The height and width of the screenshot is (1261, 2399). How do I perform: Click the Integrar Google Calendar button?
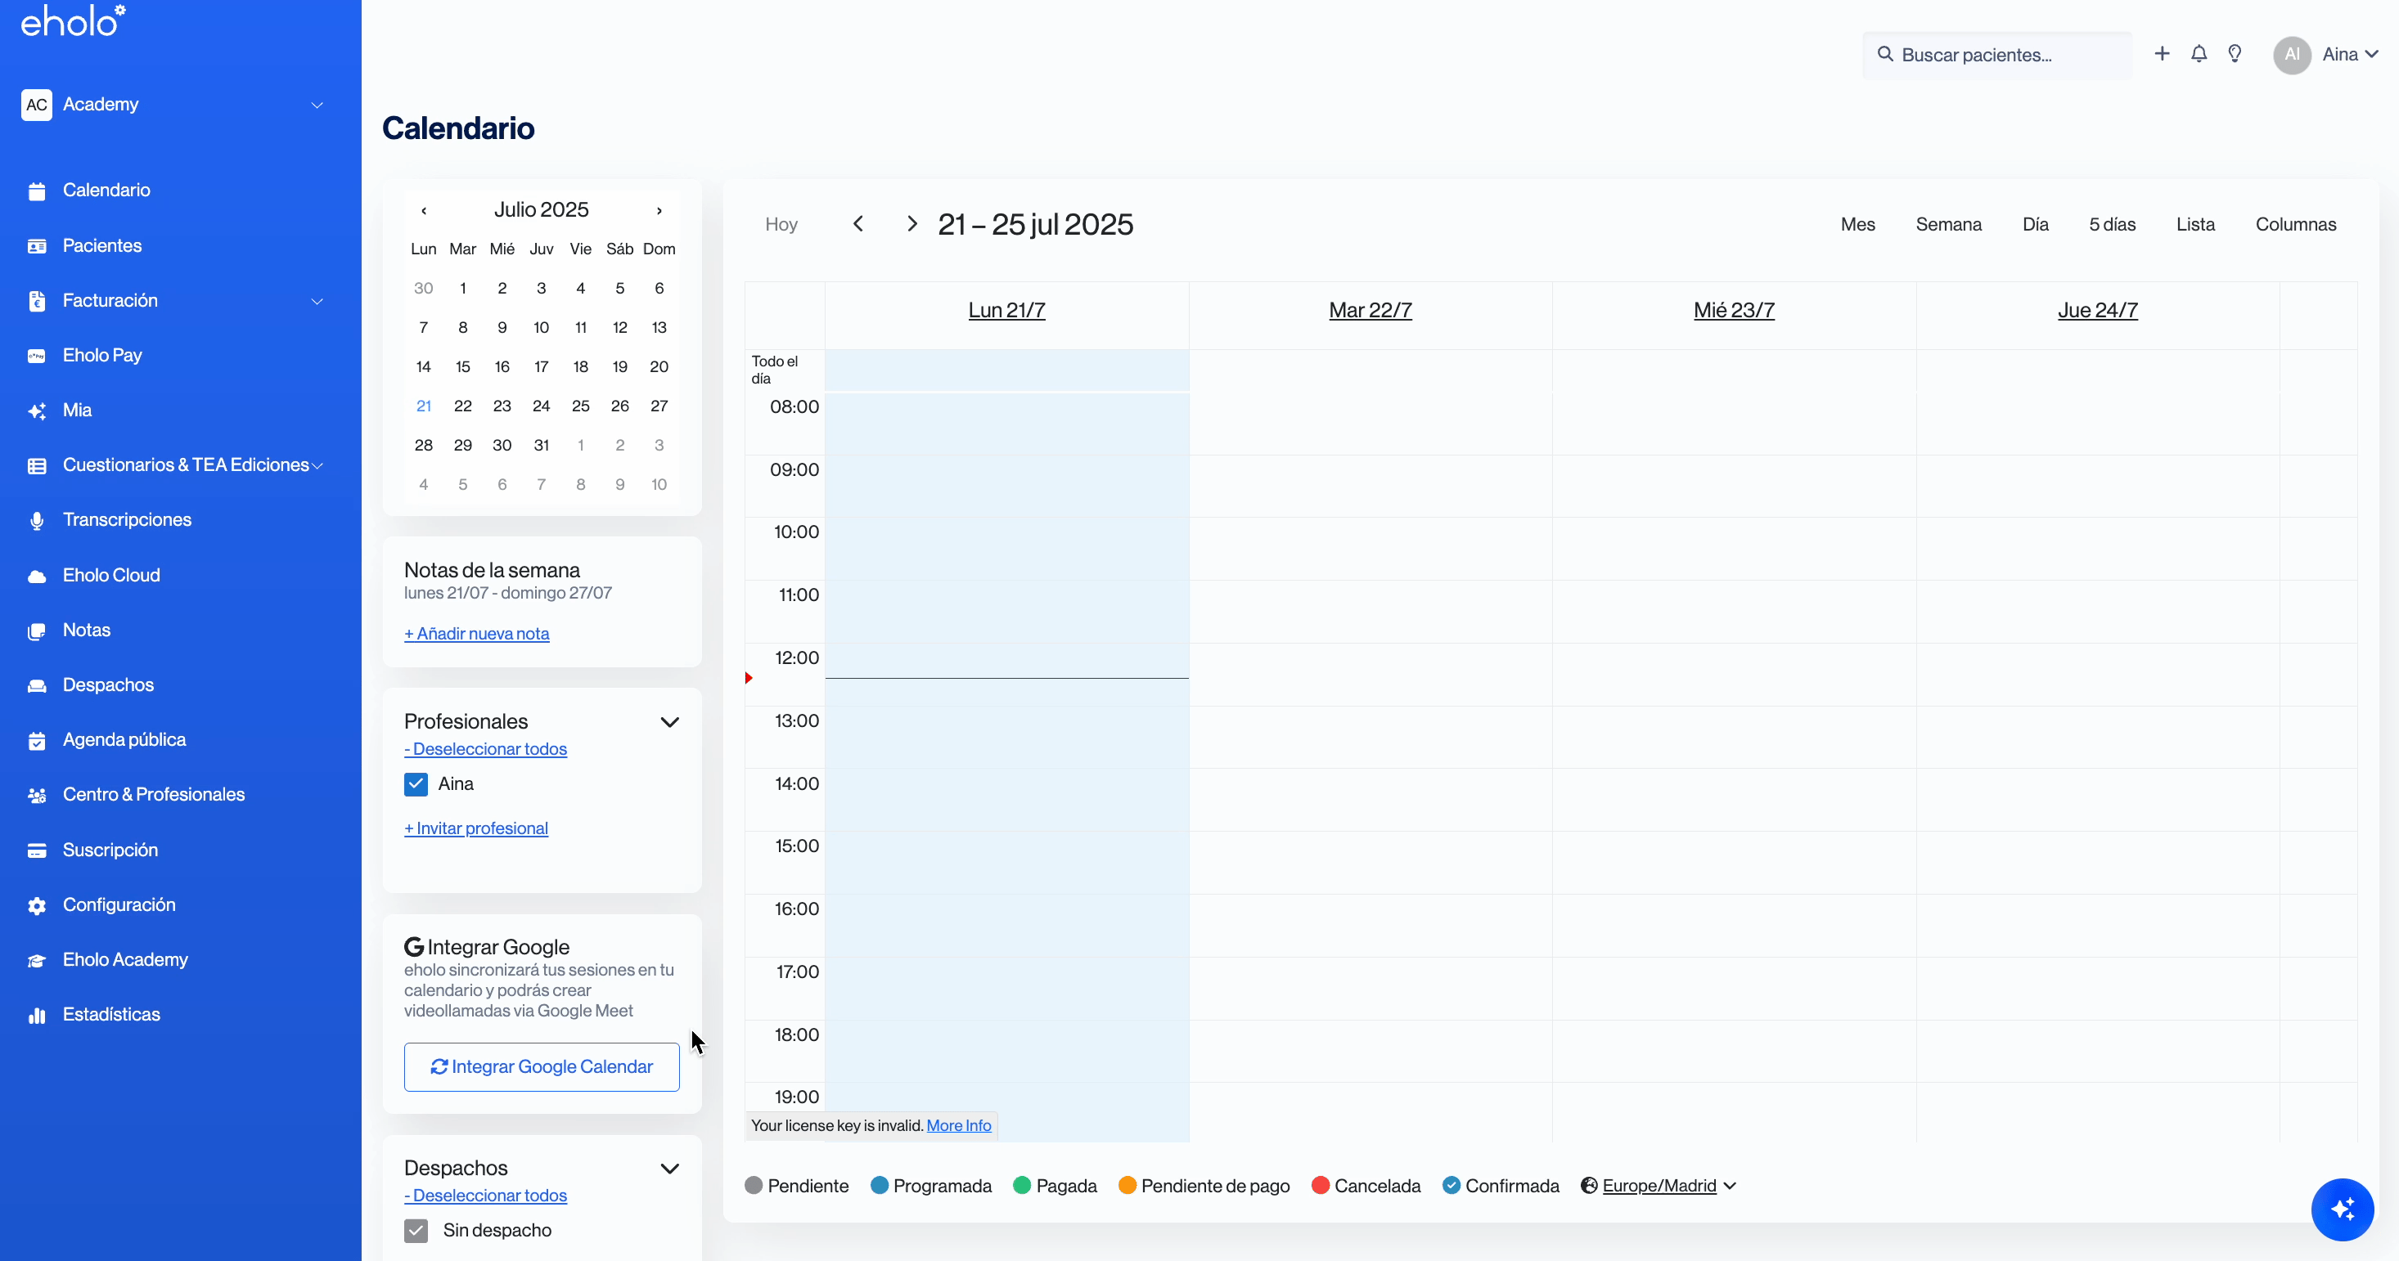click(541, 1066)
